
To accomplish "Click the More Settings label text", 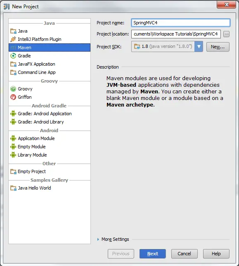I will (115, 240).
